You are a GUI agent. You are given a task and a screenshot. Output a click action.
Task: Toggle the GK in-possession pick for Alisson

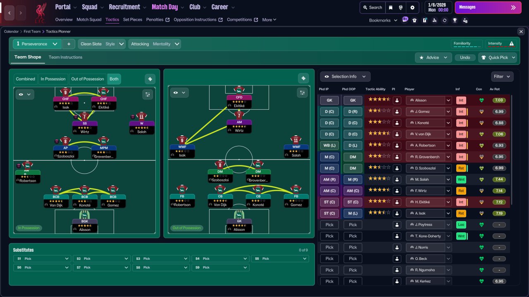pyautogui.click(x=329, y=100)
